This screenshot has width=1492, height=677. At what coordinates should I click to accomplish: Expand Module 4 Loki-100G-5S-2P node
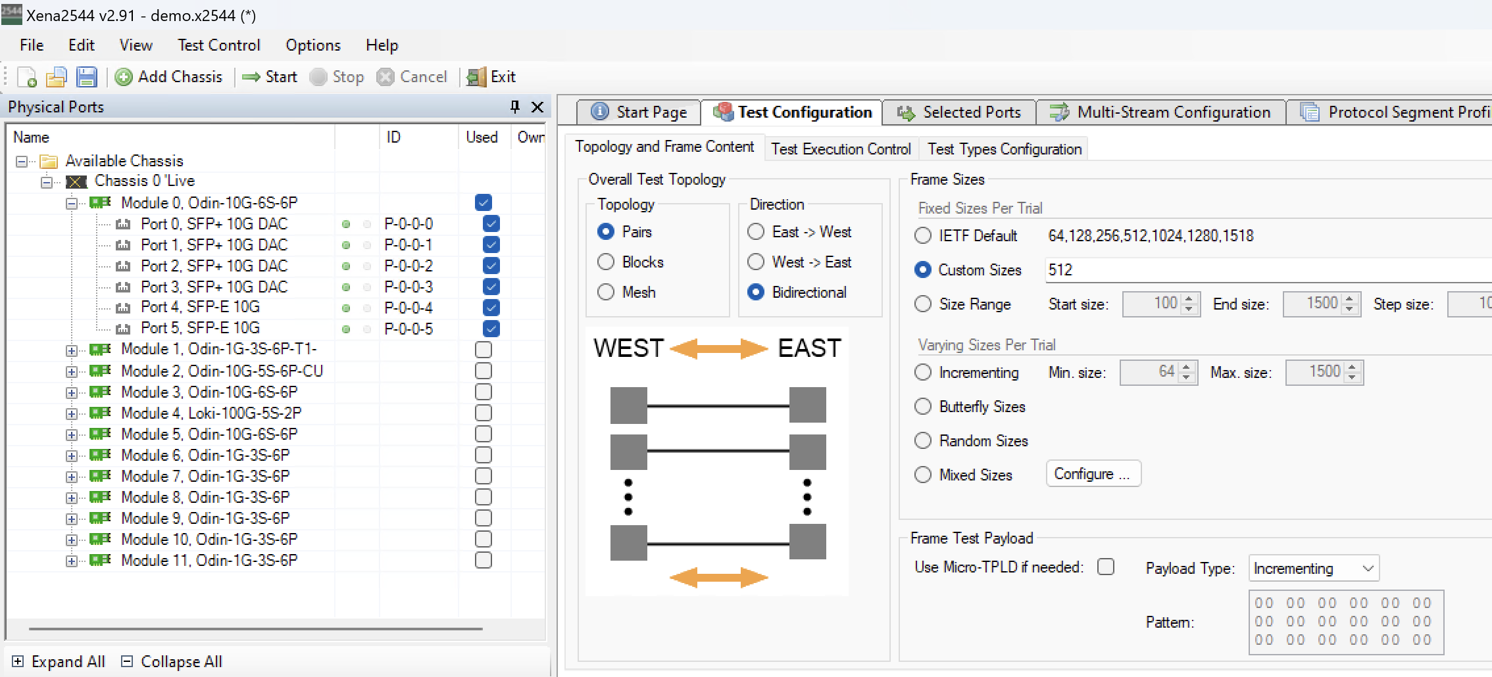[71, 414]
